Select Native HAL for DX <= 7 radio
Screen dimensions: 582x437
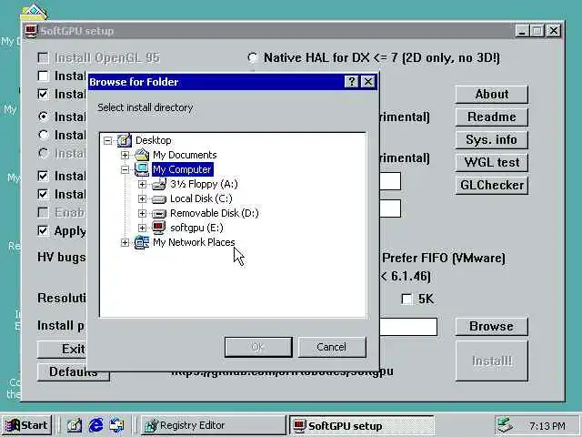253,57
